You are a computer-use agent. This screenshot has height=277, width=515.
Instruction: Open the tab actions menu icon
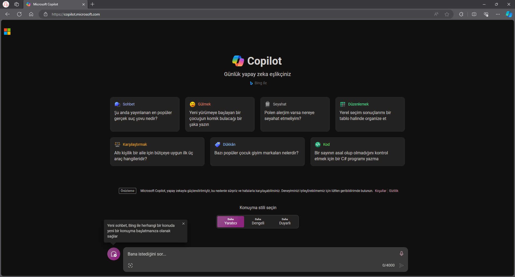17,4
